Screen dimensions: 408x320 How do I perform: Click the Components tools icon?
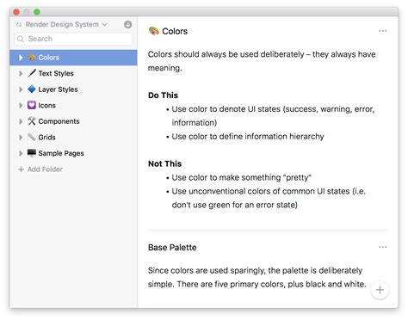click(x=32, y=121)
